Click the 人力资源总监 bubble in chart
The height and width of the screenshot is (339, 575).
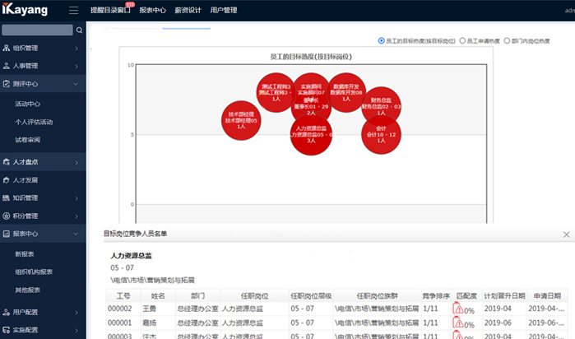coord(311,134)
